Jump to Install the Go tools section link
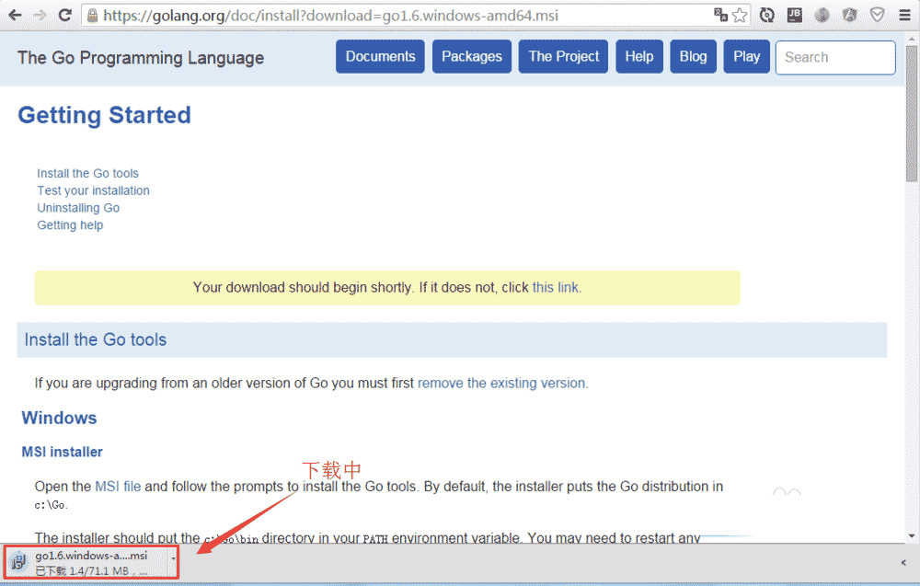 (88, 174)
